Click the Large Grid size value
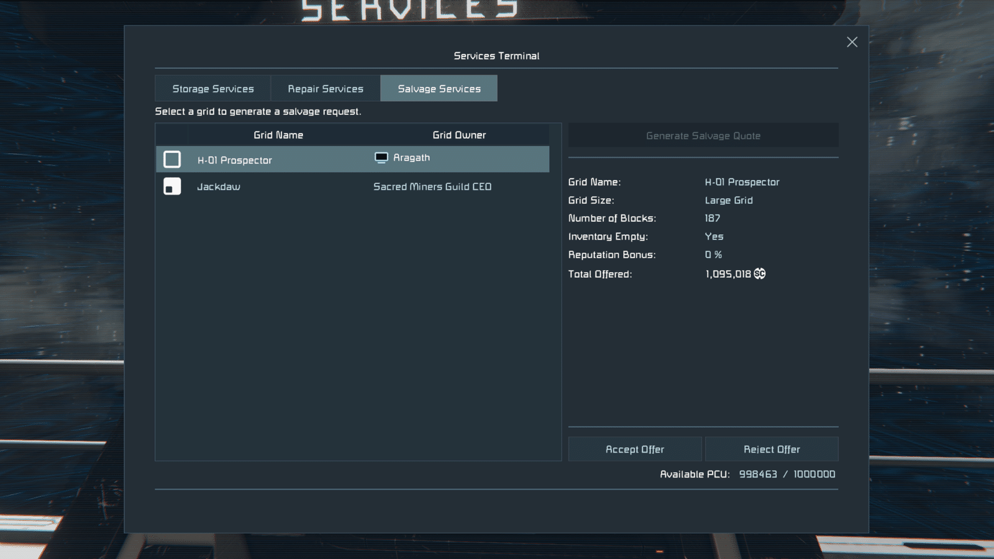994x559 pixels. [729, 200]
